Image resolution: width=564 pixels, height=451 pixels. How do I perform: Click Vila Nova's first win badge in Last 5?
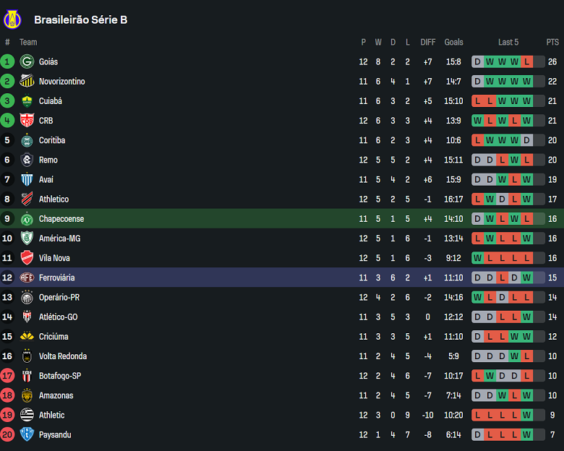point(477,258)
